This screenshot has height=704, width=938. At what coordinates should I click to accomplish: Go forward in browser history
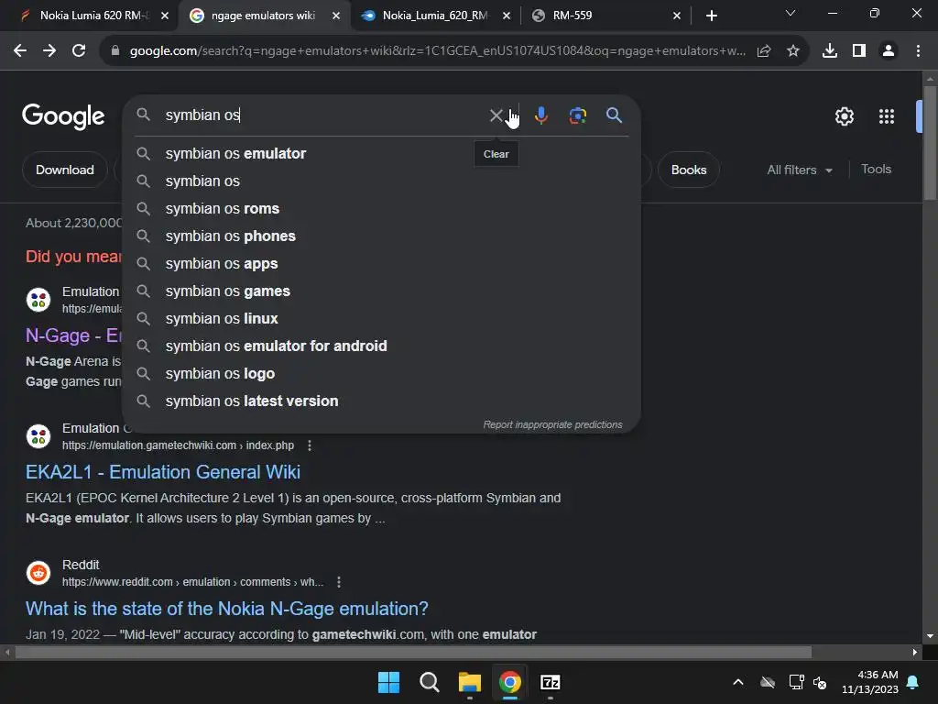[x=49, y=51]
